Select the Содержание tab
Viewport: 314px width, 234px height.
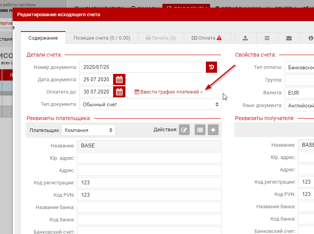[43, 38]
